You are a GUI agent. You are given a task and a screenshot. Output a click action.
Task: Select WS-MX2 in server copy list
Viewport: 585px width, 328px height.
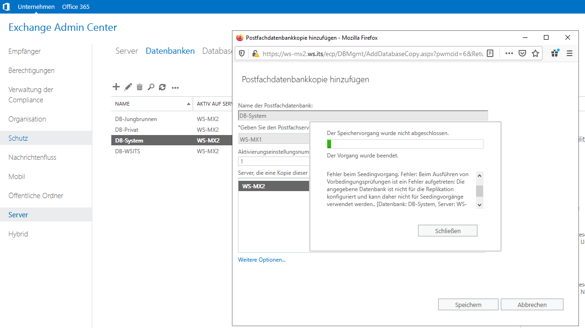click(274, 186)
